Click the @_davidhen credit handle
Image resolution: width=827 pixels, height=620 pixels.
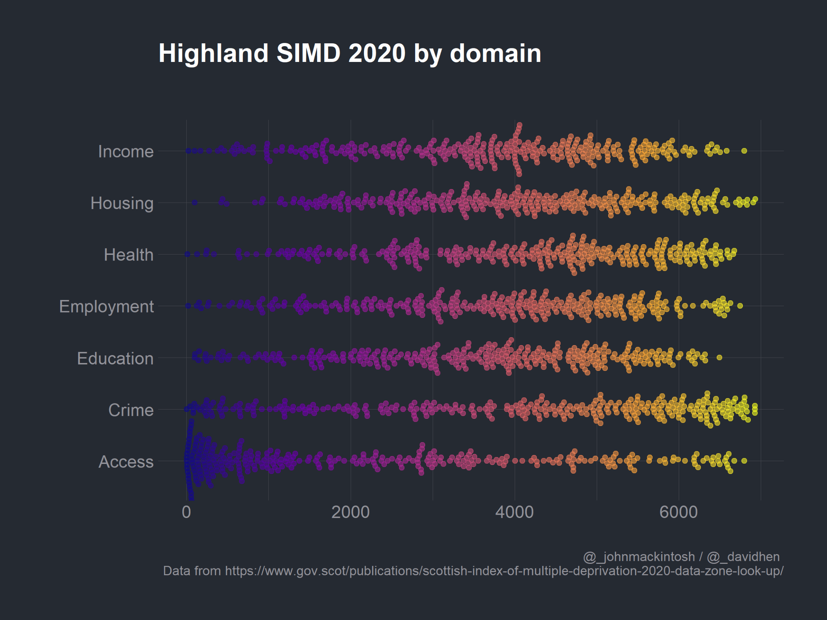click(x=743, y=557)
